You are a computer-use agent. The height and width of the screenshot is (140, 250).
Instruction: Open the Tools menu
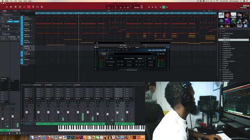click(x=20, y=1)
